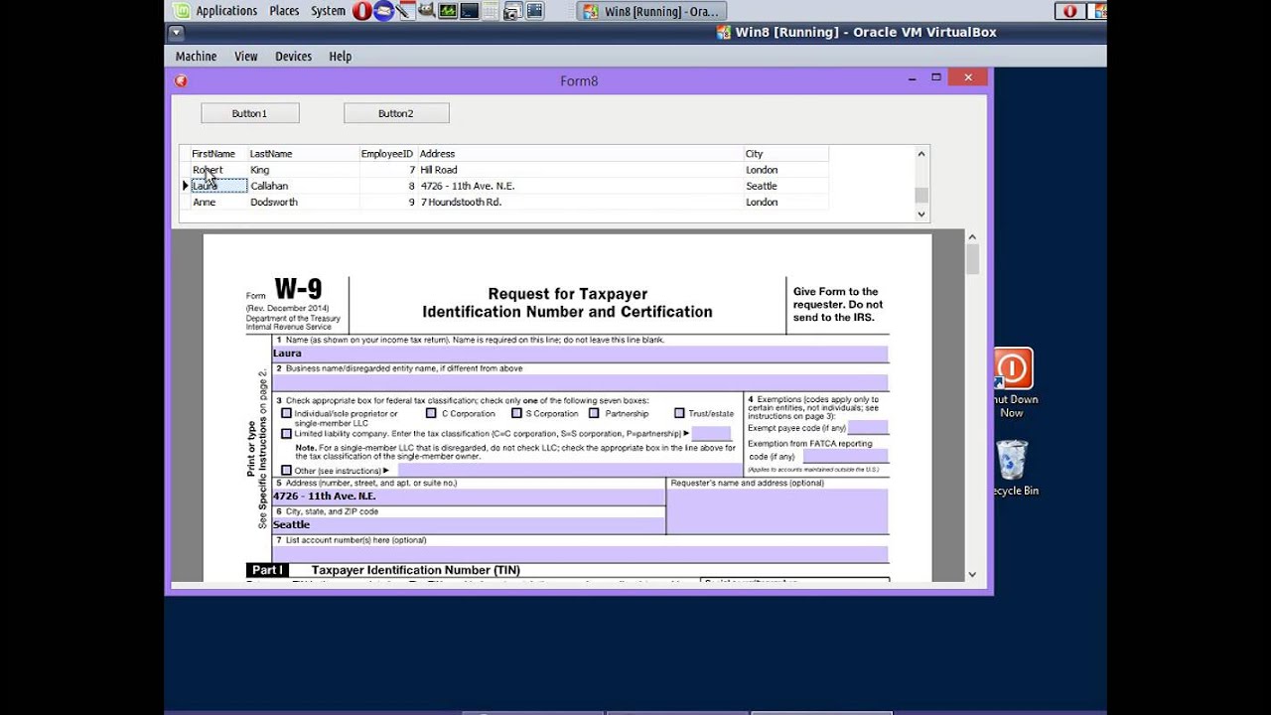Viewport: 1271px width, 715px height.
Task: Select the Callahan last name cell
Action: tap(303, 186)
